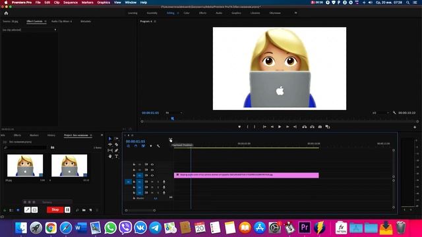Click the Lift button
The height and width of the screenshot is (237, 422).
point(305,127)
